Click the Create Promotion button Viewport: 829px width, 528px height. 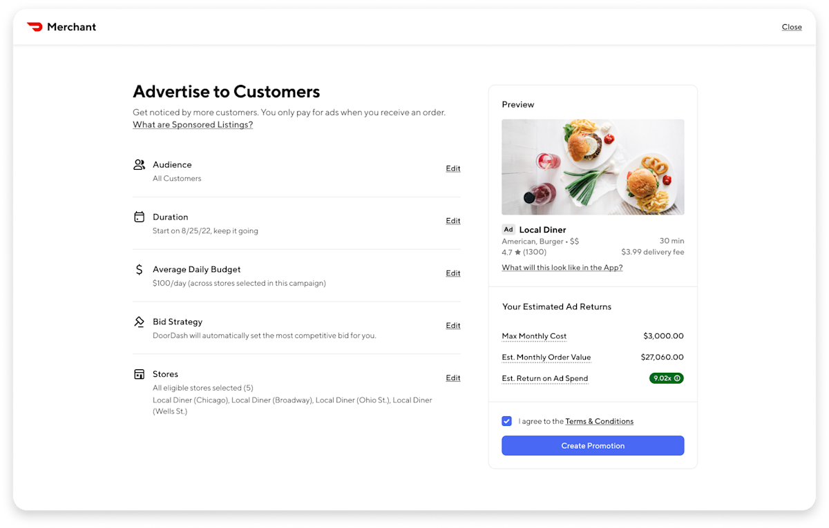[593, 445]
